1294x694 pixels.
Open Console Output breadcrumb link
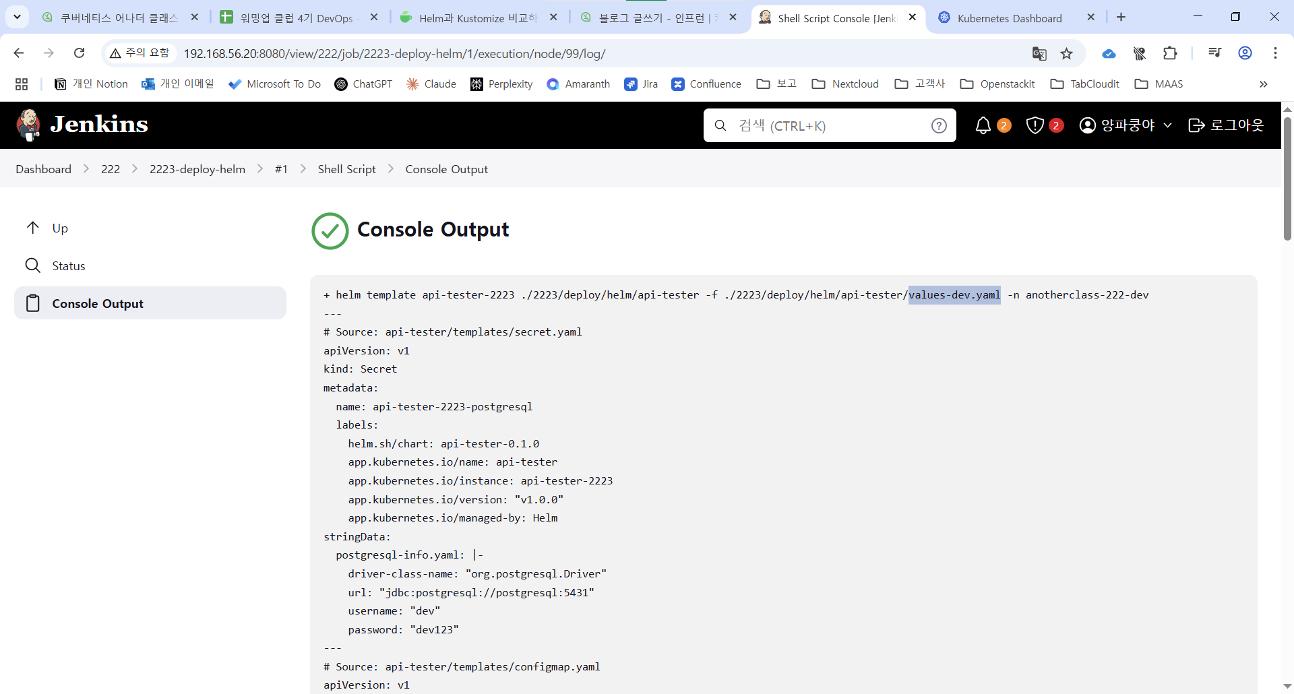click(x=447, y=169)
